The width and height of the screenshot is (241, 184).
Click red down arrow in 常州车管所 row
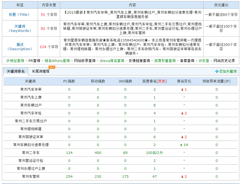coord(182,177)
